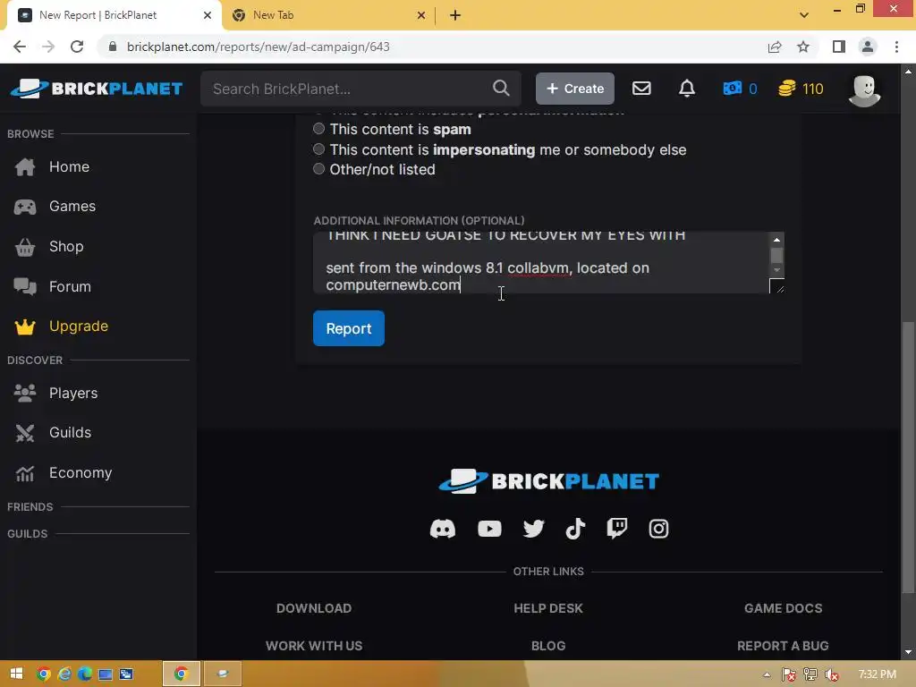Click the 7:32 PM taskbar clock

tap(878, 674)
